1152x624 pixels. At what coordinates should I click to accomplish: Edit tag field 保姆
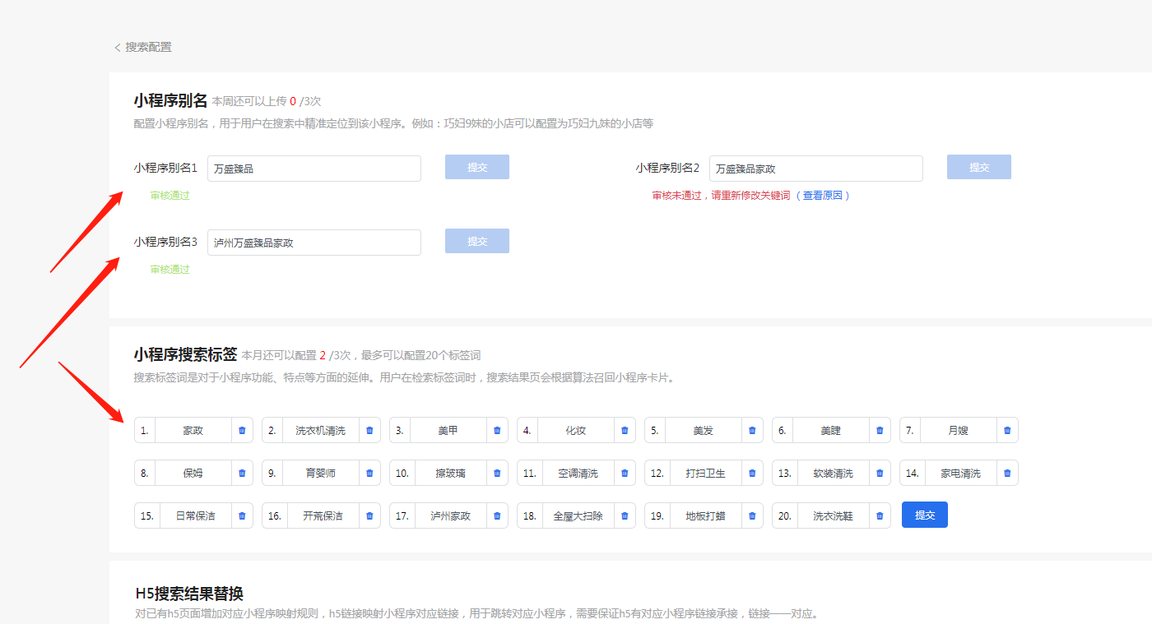click(x=193, y=473)
